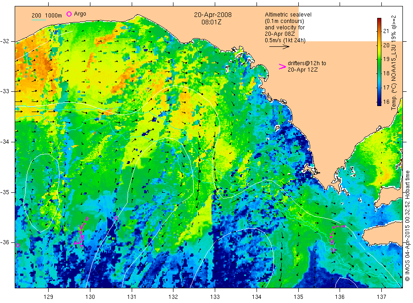Select the Argo float marker near 130.6 longitude
Screen dimensions: 413x303
click(116, 219)
